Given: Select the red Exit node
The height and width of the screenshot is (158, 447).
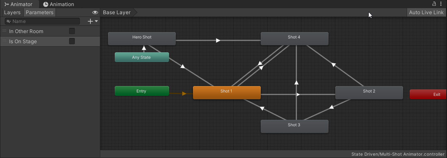Looking at the screenshot, I should 428,95.
